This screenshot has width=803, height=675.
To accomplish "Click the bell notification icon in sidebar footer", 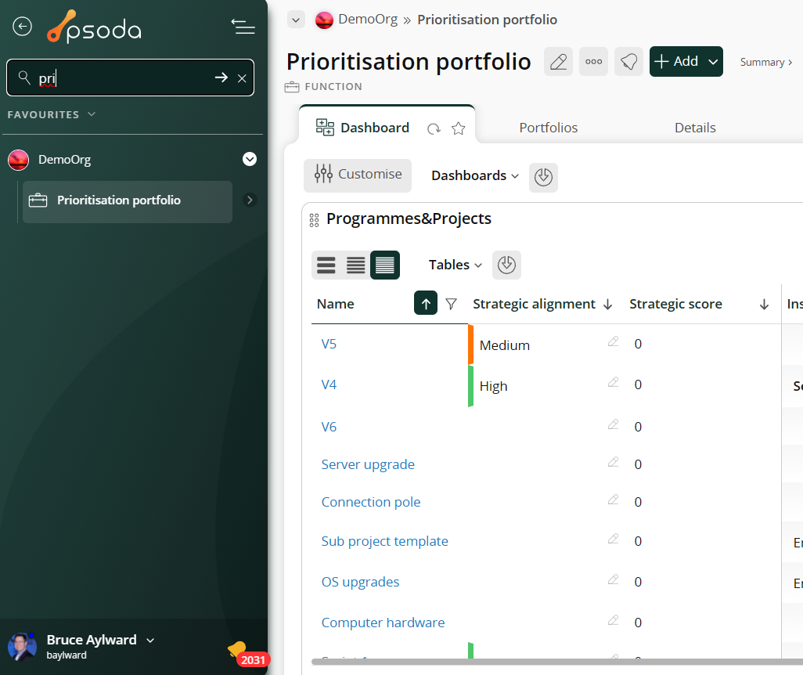I will pos(236,648).
